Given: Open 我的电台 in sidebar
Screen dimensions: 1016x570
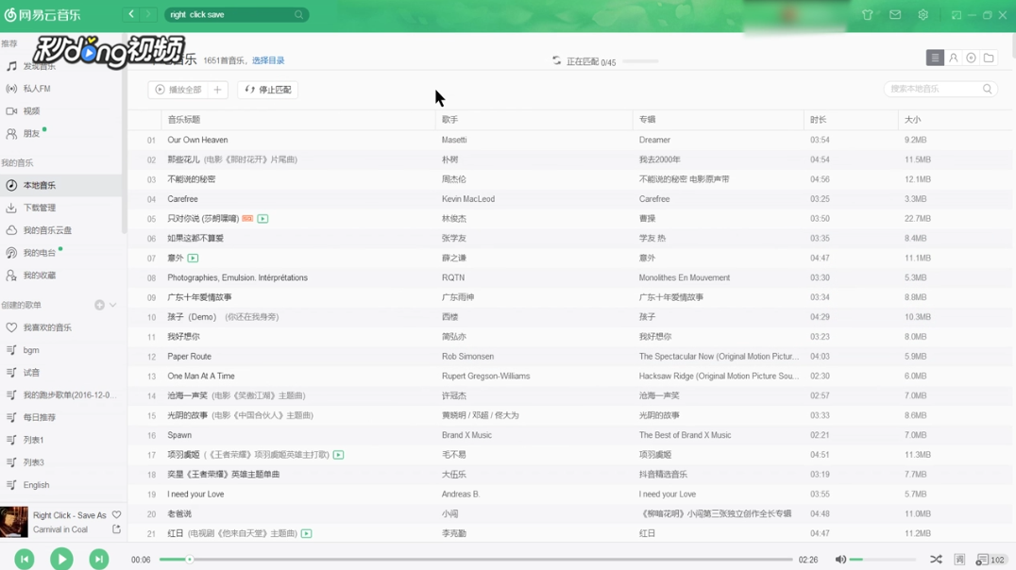Looking at the screenshot, I should pos(61,253).
